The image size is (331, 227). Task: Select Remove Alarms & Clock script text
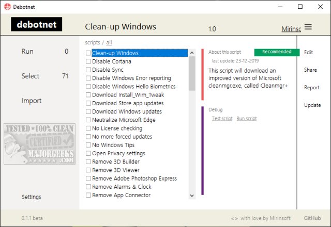pyautogui.click(x=122, y=187)
